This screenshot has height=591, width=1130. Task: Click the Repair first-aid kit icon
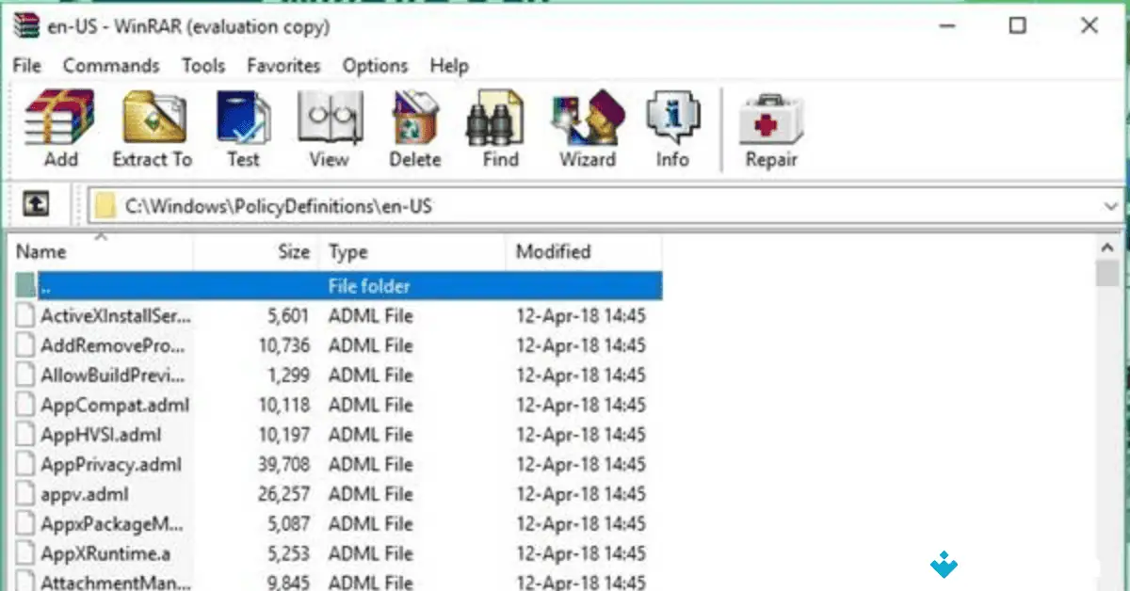tap(769, 122)
